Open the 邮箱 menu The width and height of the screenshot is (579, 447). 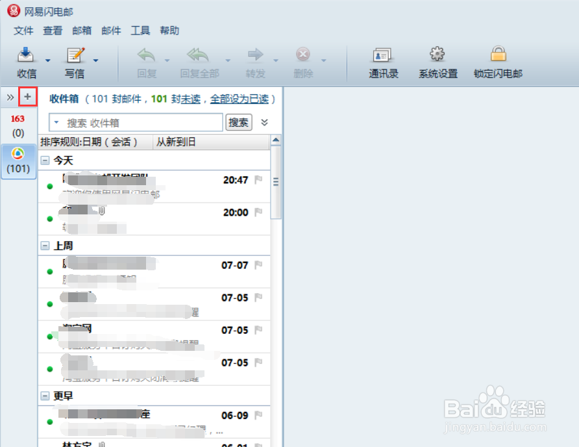tap(82, 31)
